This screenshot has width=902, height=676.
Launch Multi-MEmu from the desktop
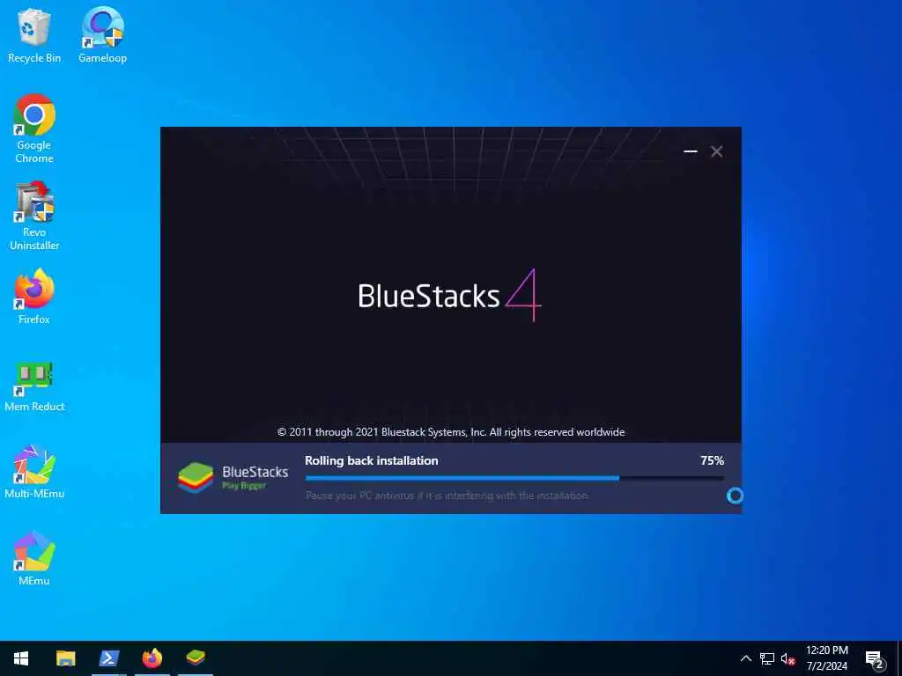coord(34,473)
